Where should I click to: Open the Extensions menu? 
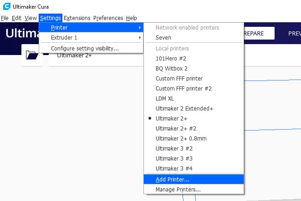77,18
